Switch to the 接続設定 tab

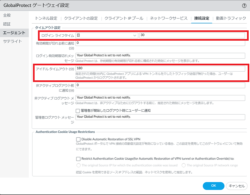click(x=202, y=18)
